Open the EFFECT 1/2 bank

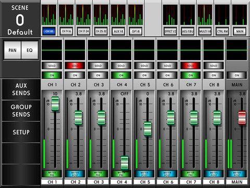click(x=170, y=31)
